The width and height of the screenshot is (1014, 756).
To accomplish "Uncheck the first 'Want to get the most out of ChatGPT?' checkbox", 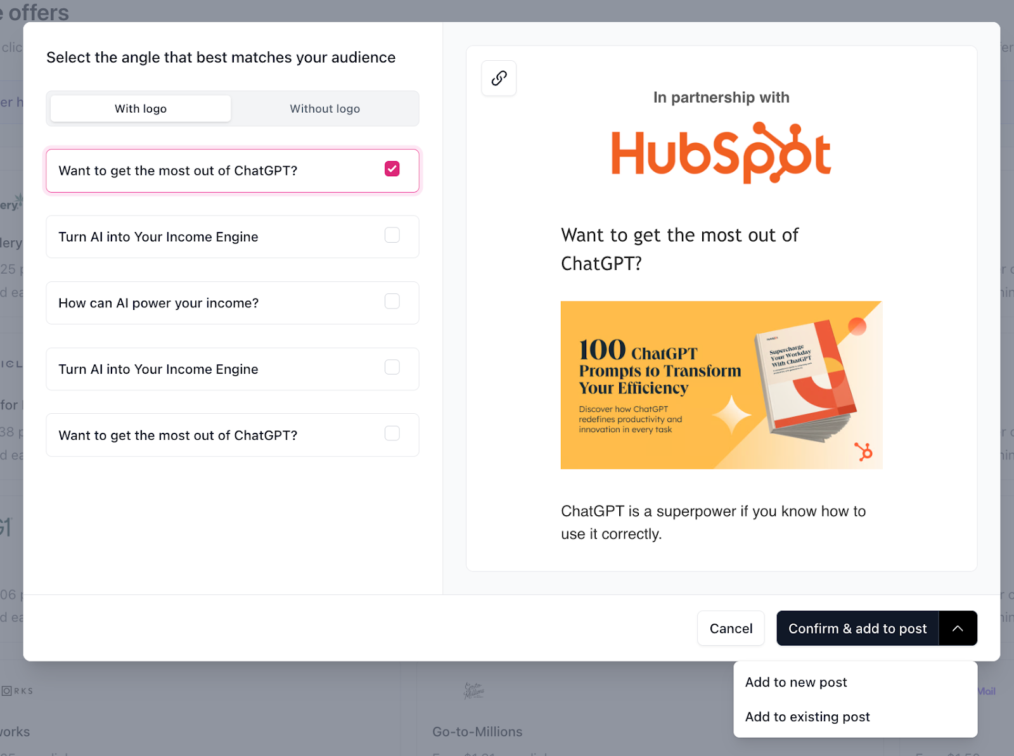I will tap(392, 169).
